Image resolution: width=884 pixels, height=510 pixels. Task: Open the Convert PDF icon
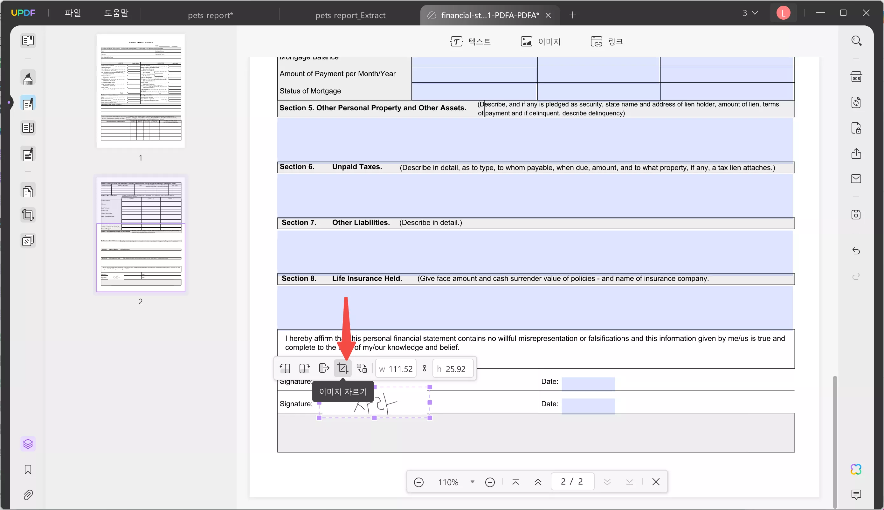tap(856, 103)
